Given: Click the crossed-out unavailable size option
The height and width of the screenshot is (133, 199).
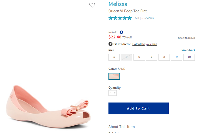Looking at the screenshot, I should (126, 57).
